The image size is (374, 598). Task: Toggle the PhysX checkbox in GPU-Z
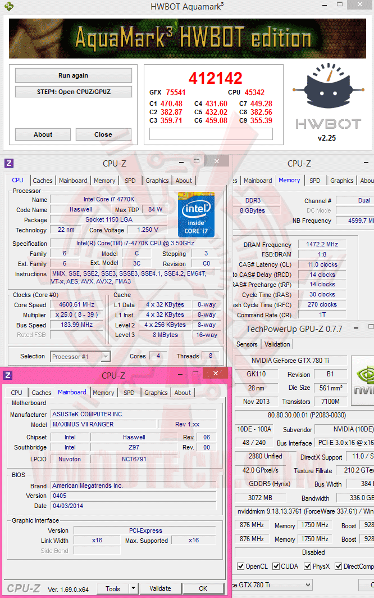(307, 566)
